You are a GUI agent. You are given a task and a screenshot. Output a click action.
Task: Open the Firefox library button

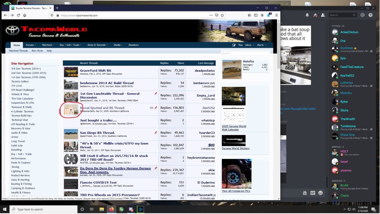pos(250,15)
